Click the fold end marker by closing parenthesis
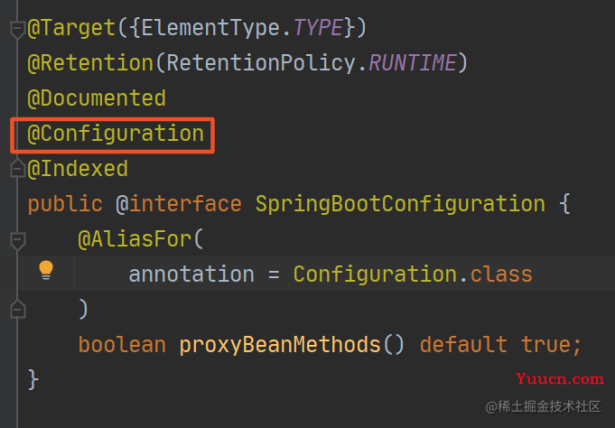 (x=17, y=309)
